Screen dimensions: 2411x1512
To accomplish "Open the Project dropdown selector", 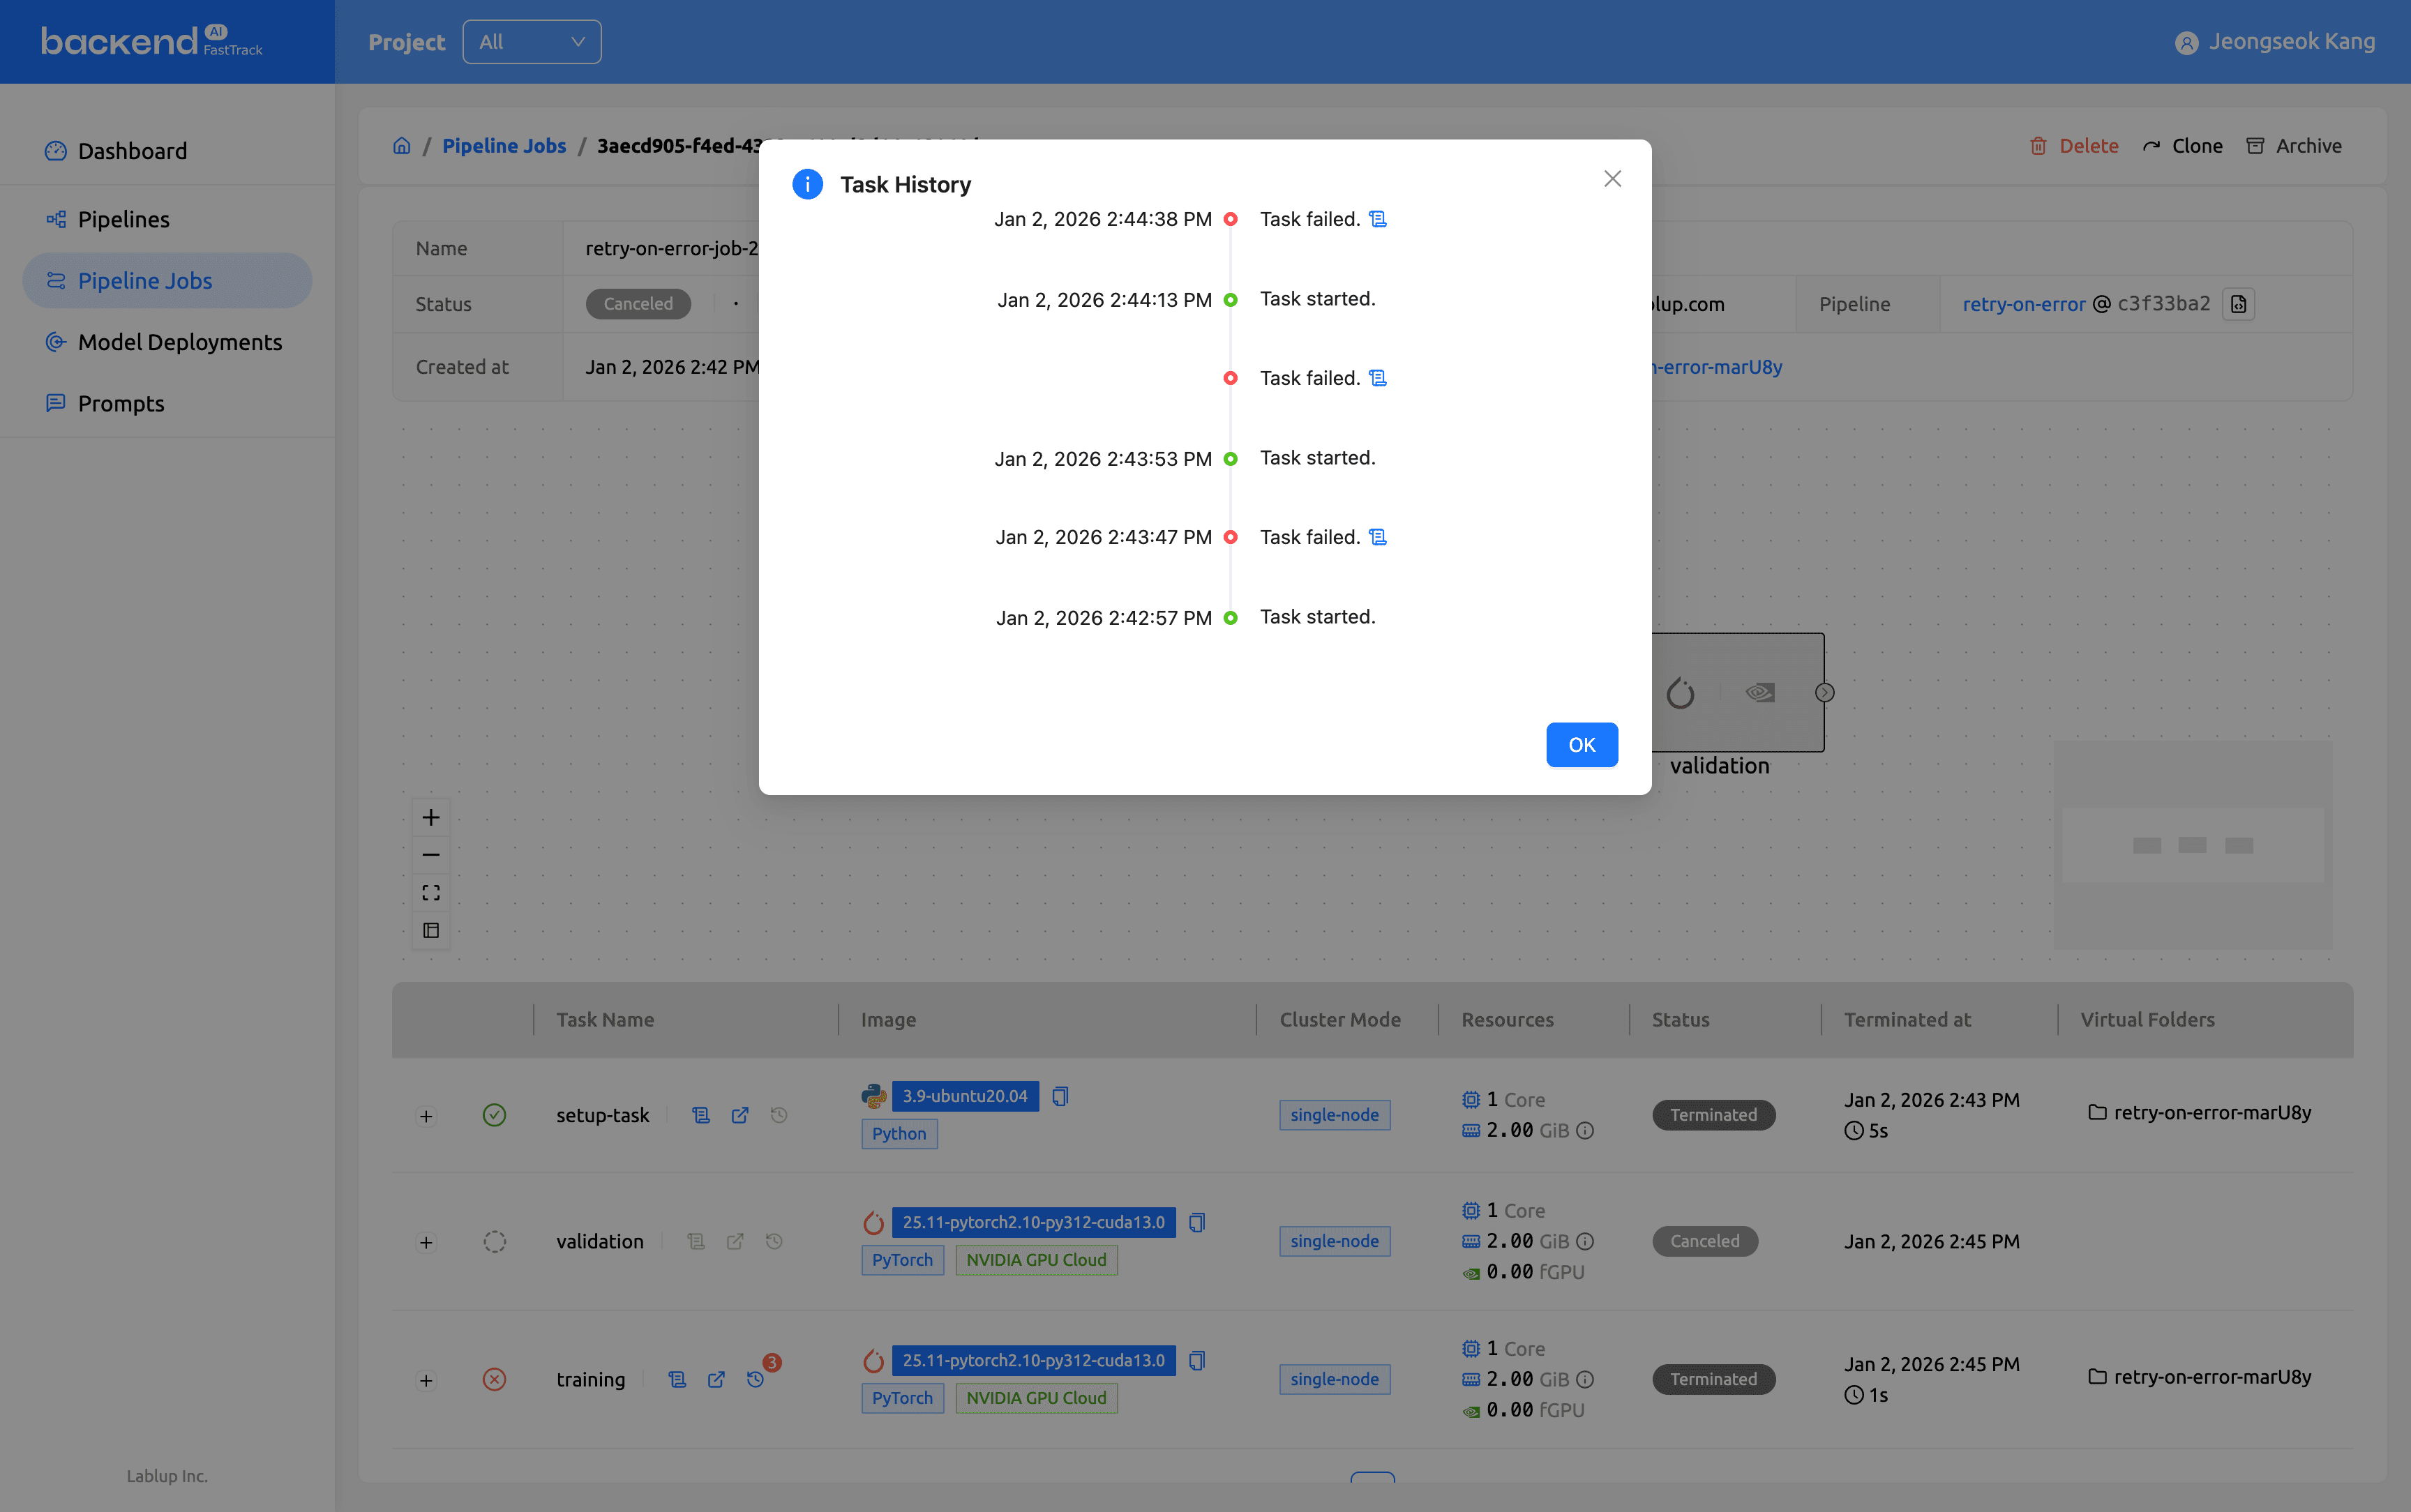I will pyautogui.click(x=531, y=42).
